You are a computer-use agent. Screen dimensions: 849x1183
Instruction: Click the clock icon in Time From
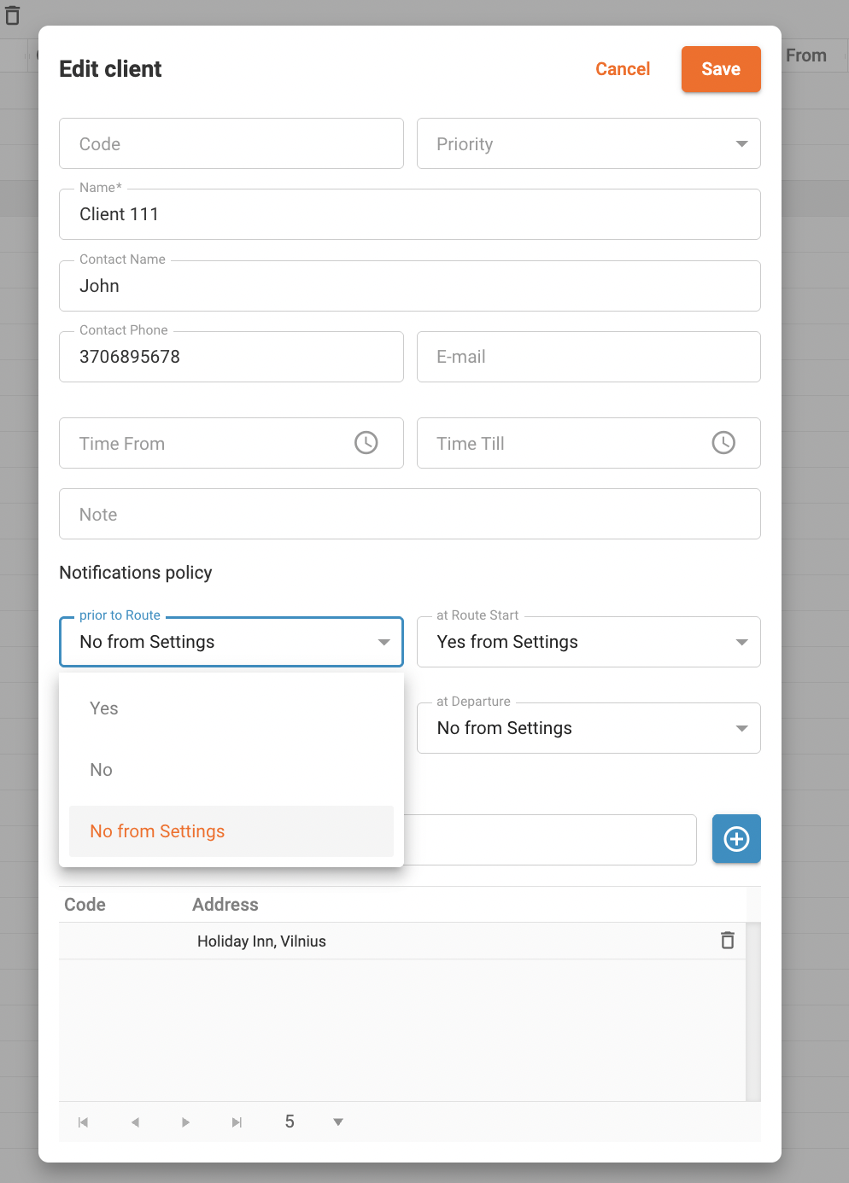(x=366, y=443)
